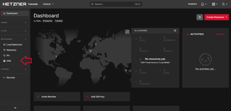The image size is (231, 111).
Task: Click the Dashboard home icon
Action: click(x=4, y=13)
